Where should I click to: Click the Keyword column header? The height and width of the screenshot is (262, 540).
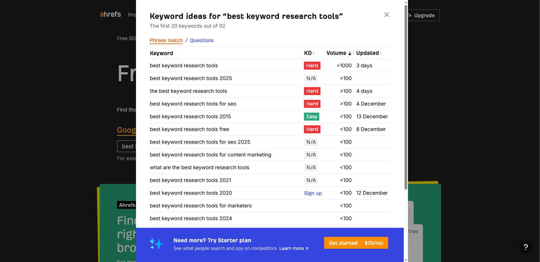(161, 53)
